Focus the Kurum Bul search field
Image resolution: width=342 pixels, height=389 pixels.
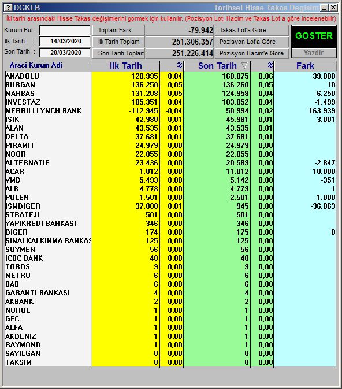coord(65,30)
